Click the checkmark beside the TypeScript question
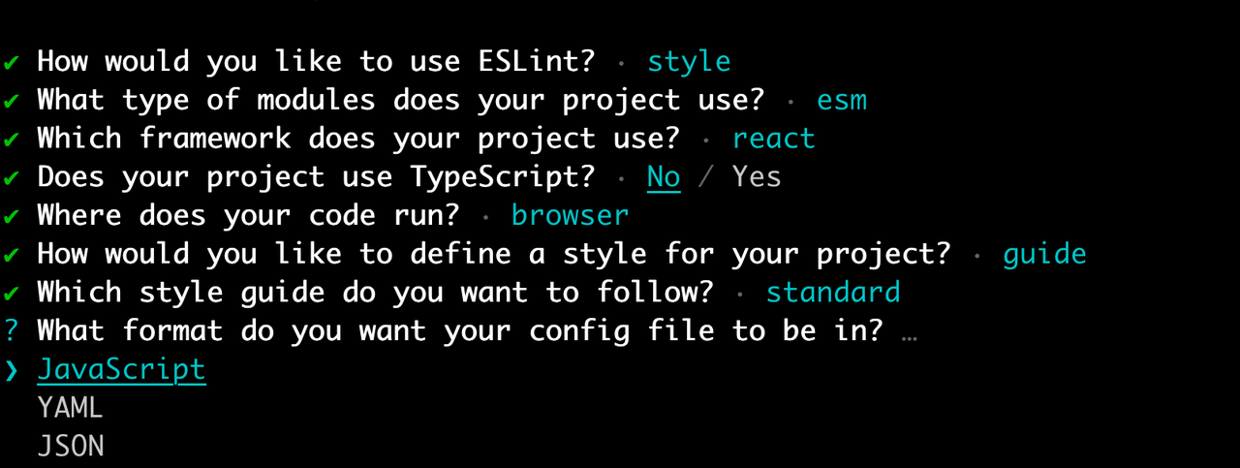The width and height of the screenshot is (1240, 468). pyautogui.click(x=12, y=178)
